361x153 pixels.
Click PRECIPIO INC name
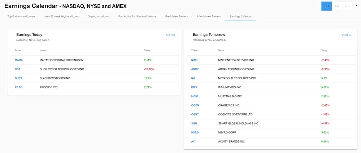(x=49, y=87)
